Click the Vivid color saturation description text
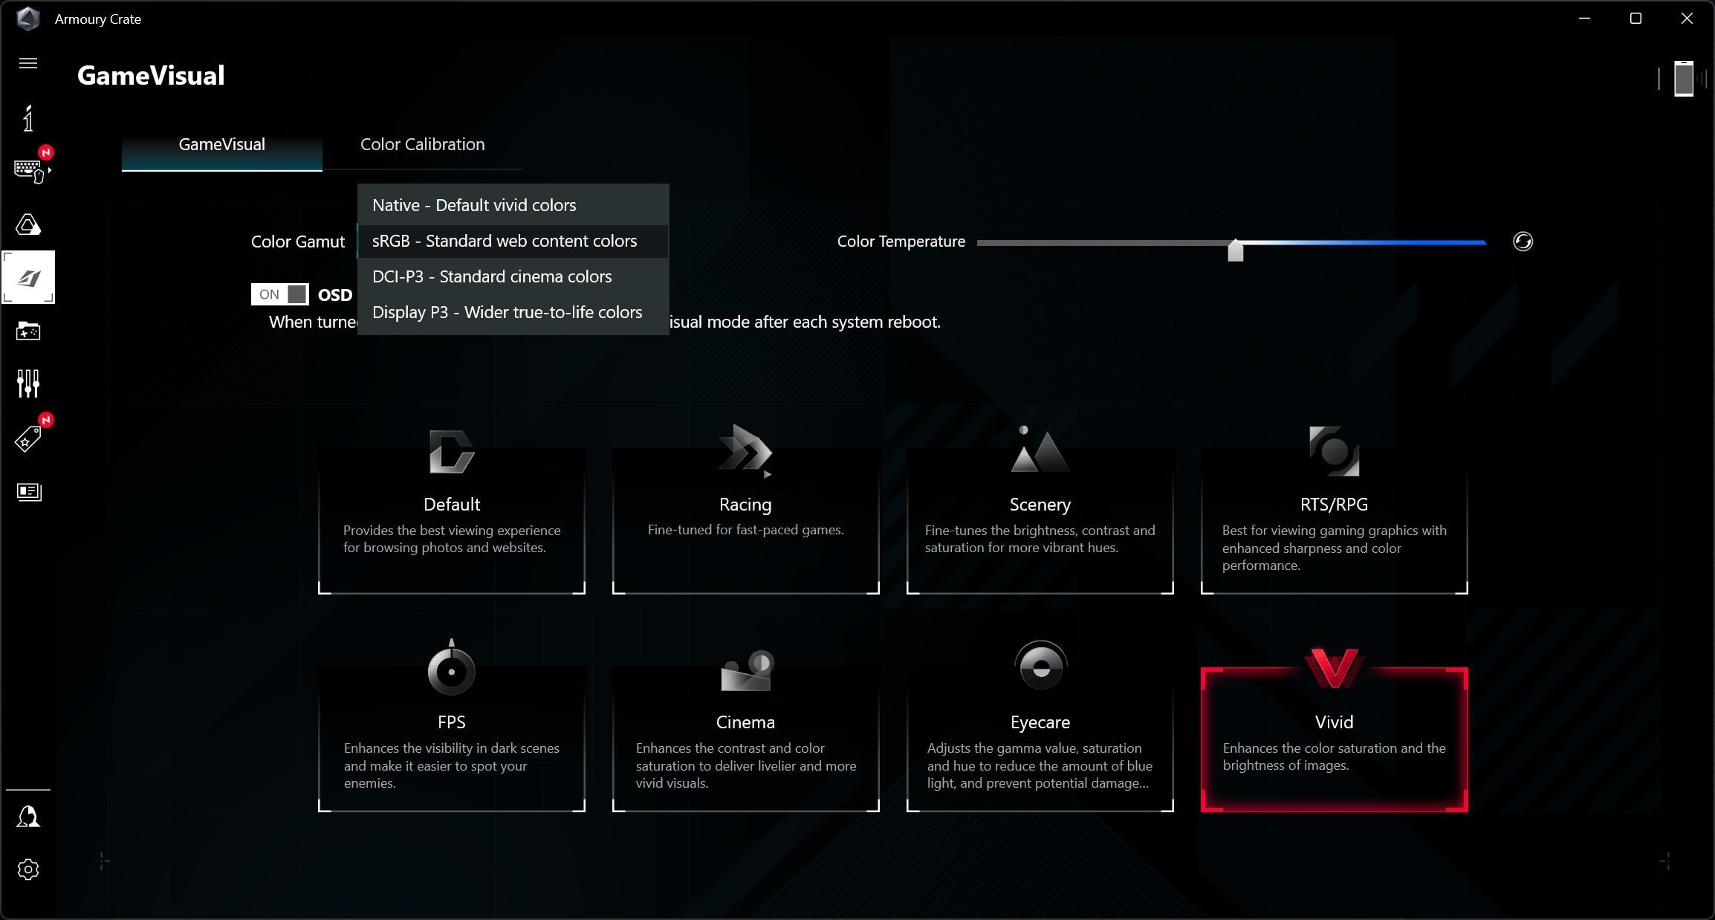Viewport: 1715px width, 920px height. [x=1334, y=757]
